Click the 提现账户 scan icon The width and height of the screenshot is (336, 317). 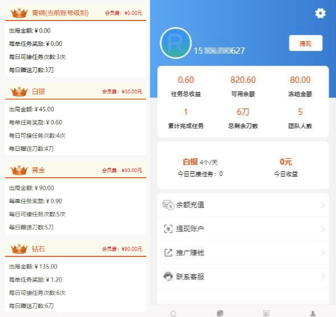[168, 228]
